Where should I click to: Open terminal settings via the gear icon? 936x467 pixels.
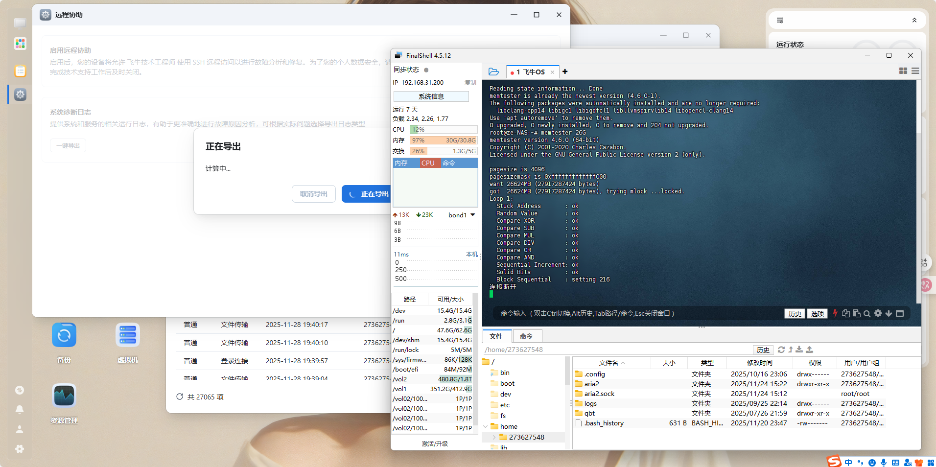878,313
